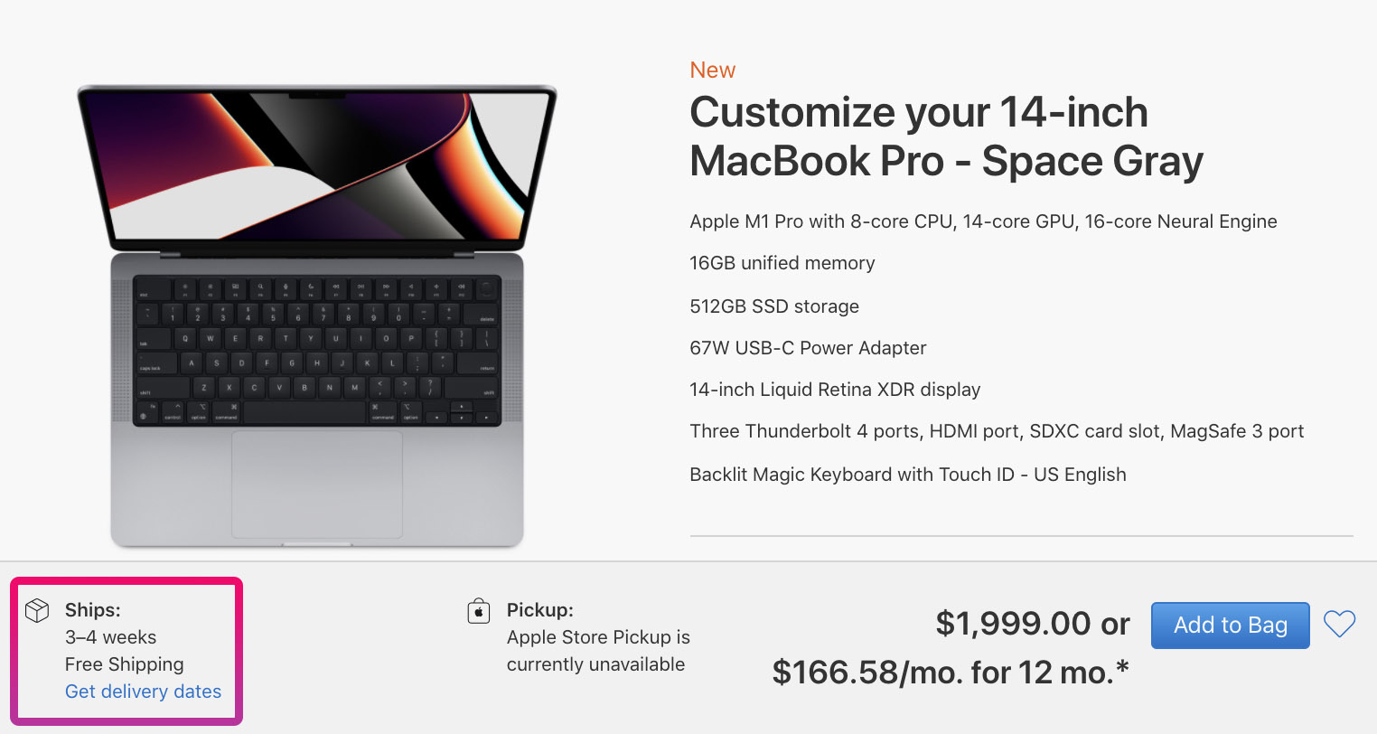
Task: Select the Backlit Magic Keyboard spec line
Action: point(907,475)
